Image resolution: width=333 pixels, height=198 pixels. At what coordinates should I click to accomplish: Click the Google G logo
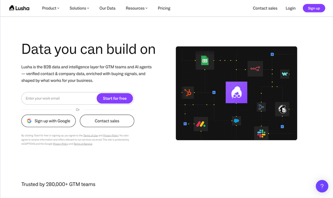tap(29, 121)
